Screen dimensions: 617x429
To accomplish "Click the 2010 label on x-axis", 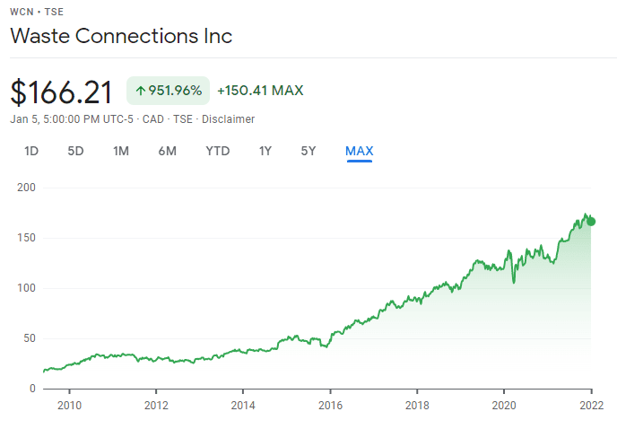I will [70, 404].
